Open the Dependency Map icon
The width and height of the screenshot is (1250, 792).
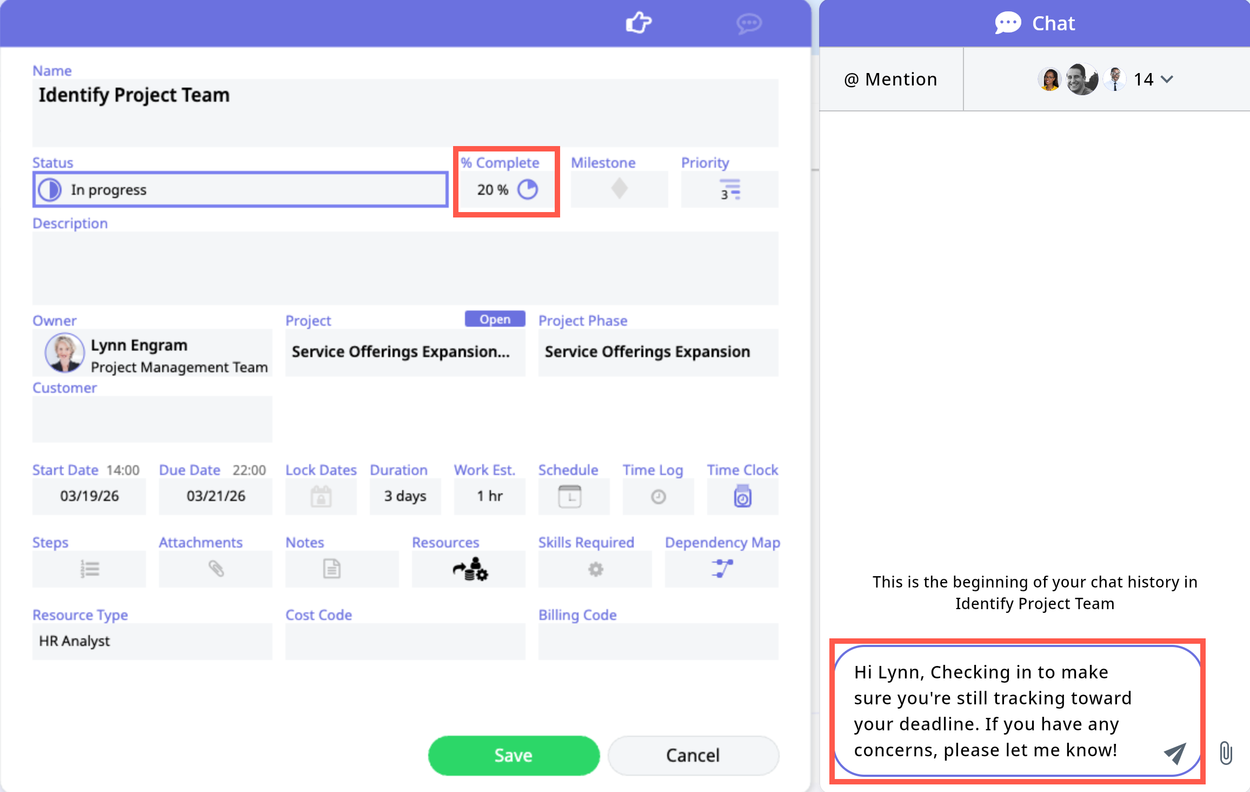coord(722,569)
